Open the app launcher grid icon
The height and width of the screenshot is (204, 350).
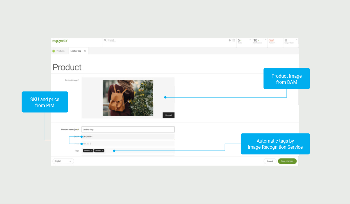(234, 40)
